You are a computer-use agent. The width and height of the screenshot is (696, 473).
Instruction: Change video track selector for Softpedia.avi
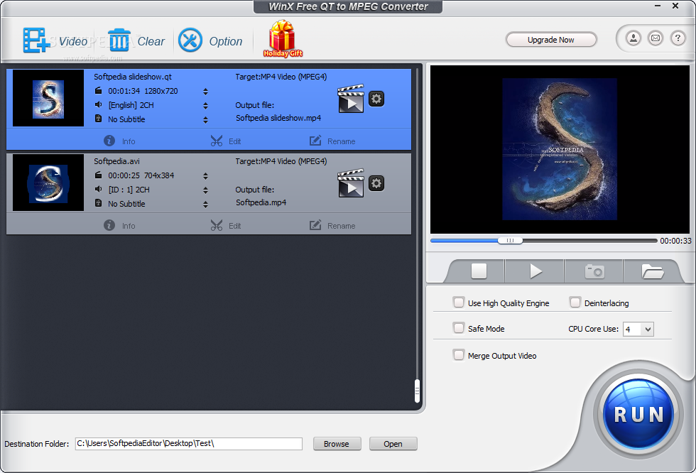205,175
